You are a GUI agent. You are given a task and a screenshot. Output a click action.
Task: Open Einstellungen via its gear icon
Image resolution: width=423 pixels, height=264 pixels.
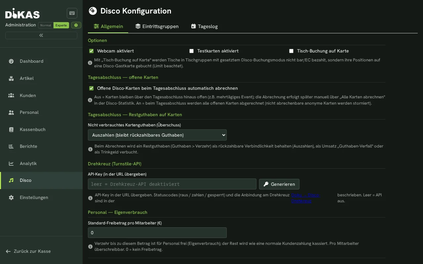coord(11,197)
